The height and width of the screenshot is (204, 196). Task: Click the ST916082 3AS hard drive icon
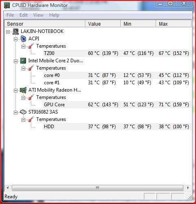(x=23, y=112)
